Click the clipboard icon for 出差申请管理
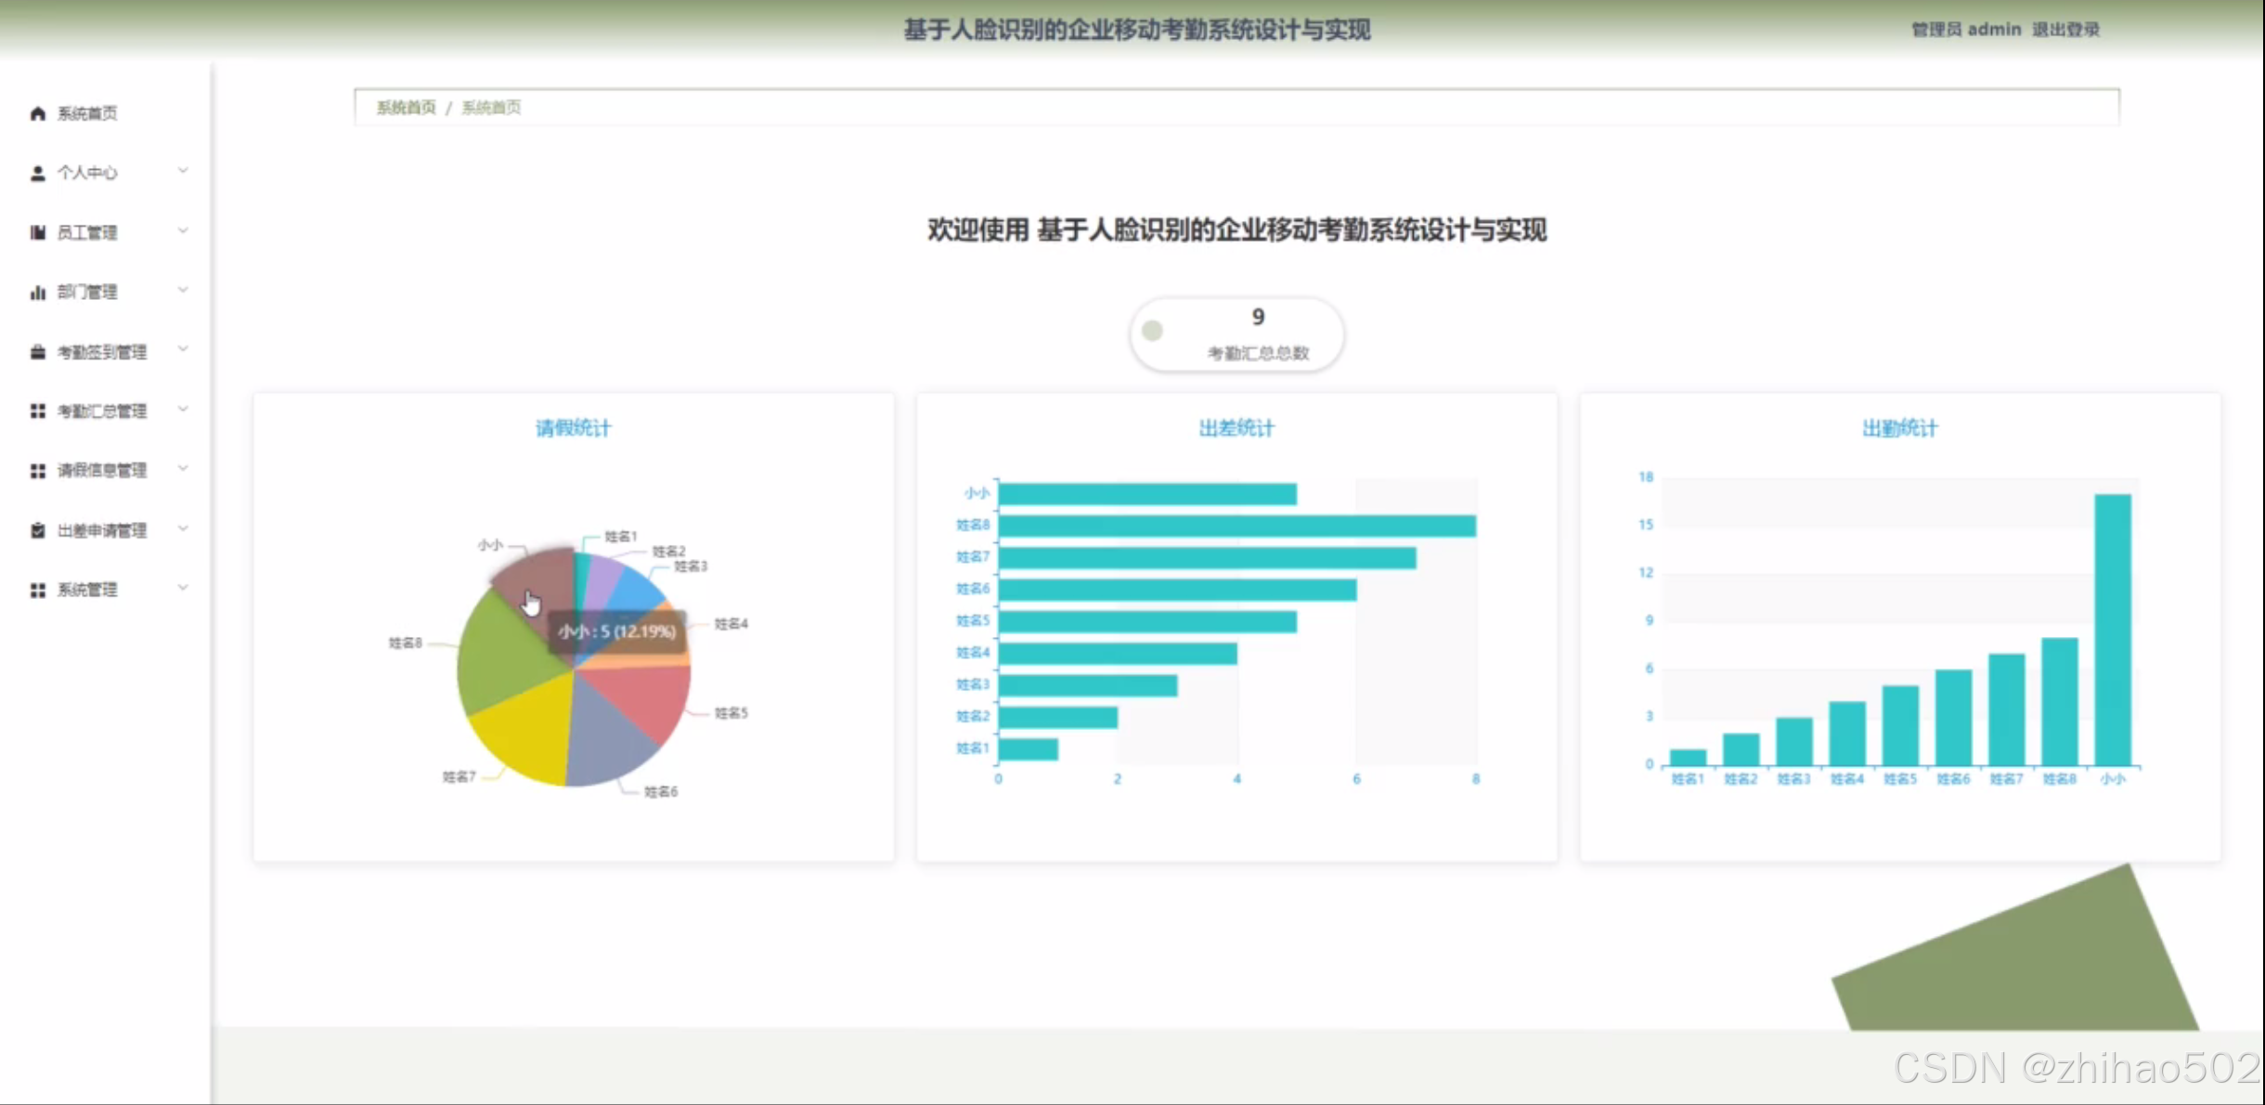Screen dimensions: 2265x1105 [37, 530]
